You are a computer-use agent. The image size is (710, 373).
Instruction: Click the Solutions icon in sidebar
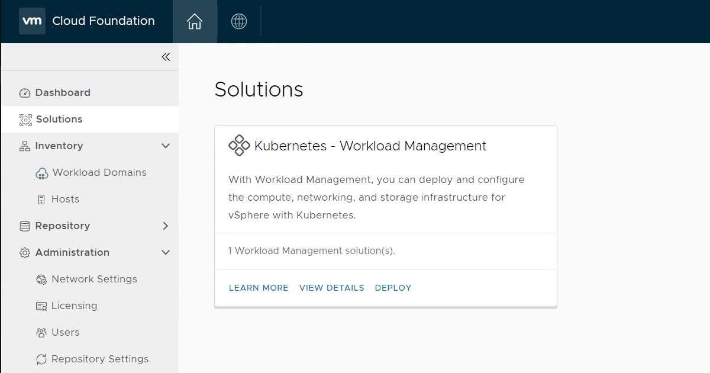(x=25, y=120)
